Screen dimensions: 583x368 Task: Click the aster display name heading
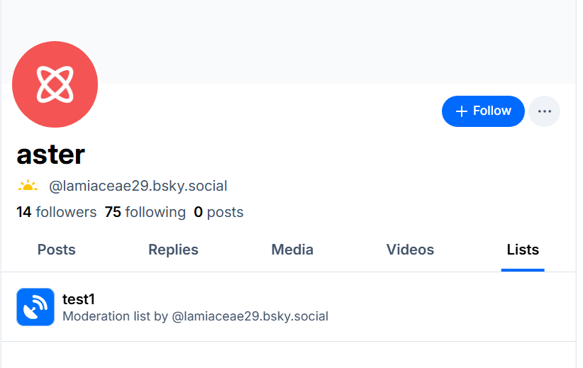click(50, 154)
